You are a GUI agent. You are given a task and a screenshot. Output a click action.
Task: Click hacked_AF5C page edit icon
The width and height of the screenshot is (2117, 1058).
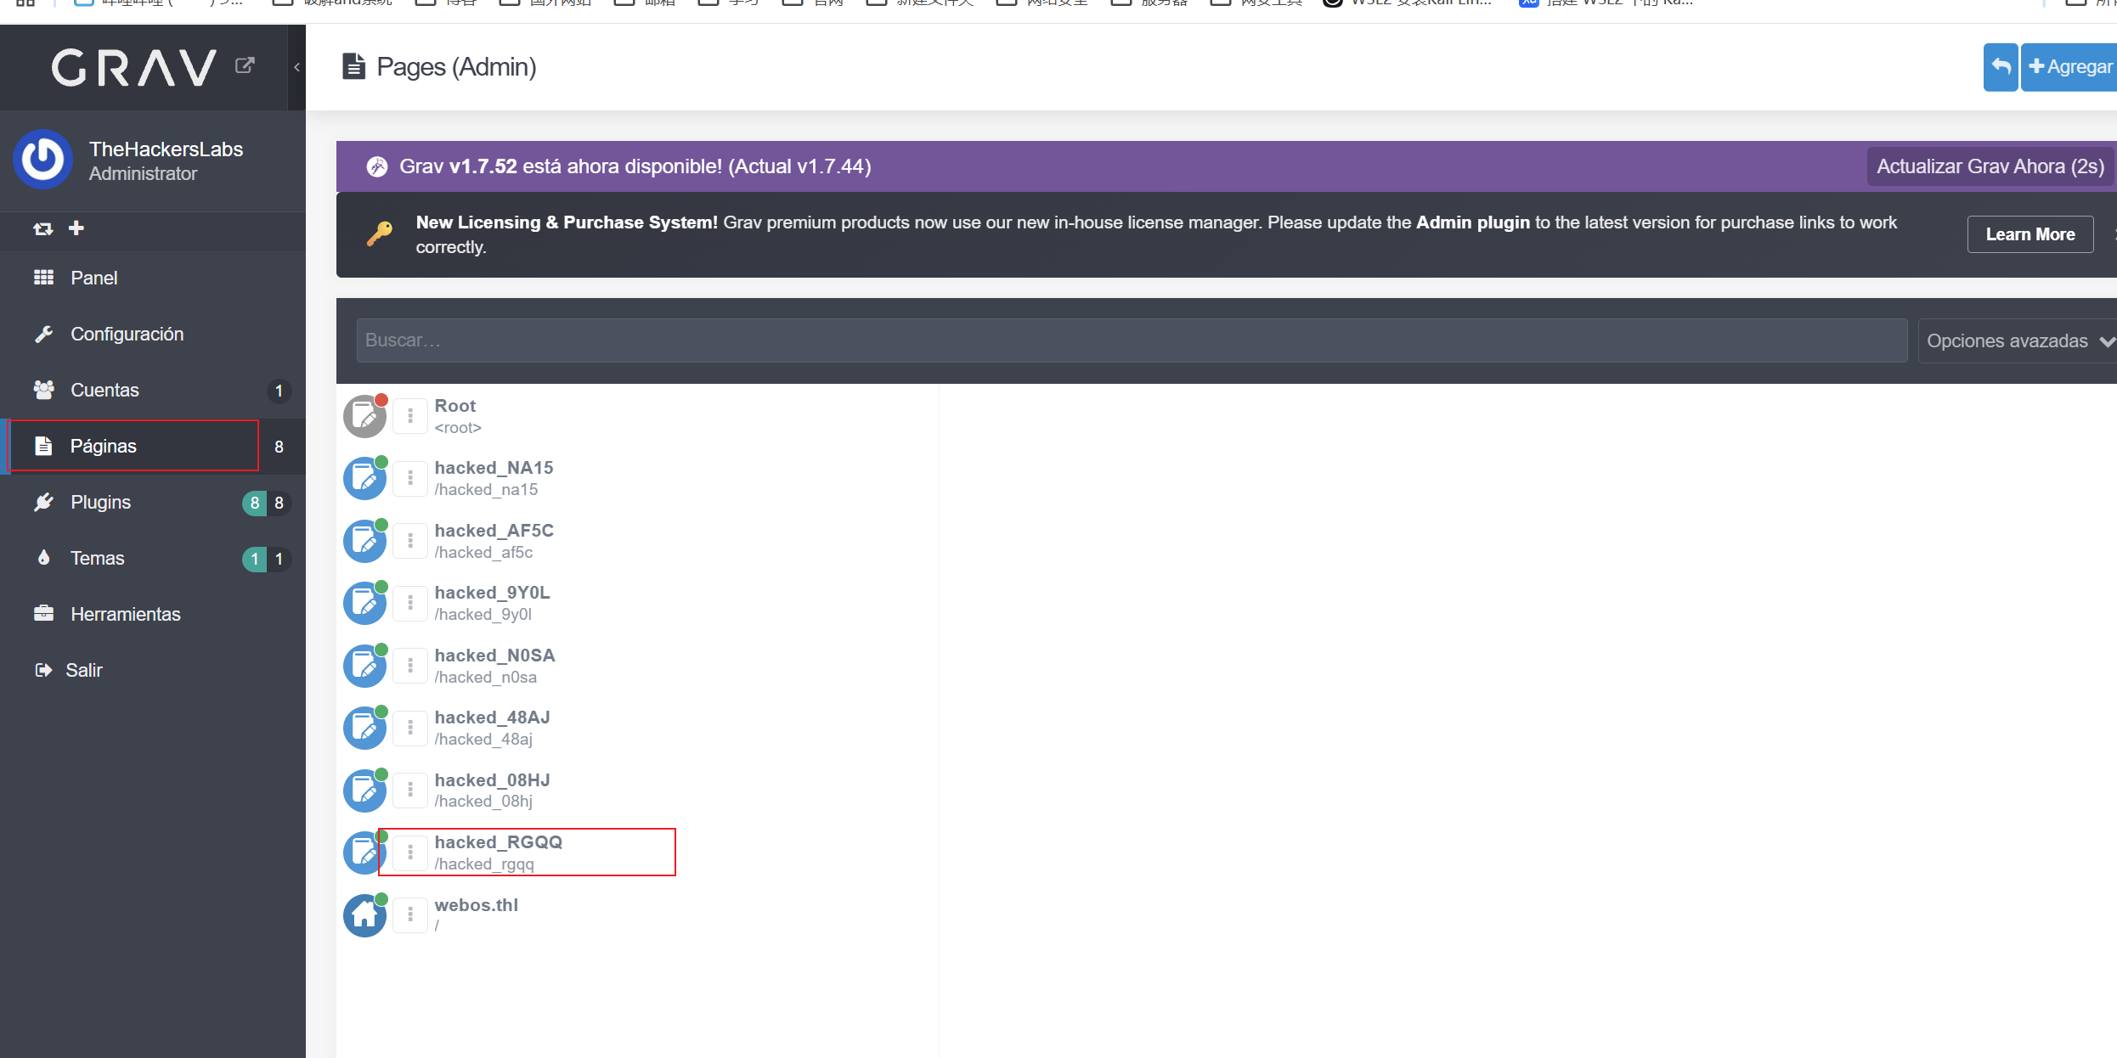click(x=364, y=541)
